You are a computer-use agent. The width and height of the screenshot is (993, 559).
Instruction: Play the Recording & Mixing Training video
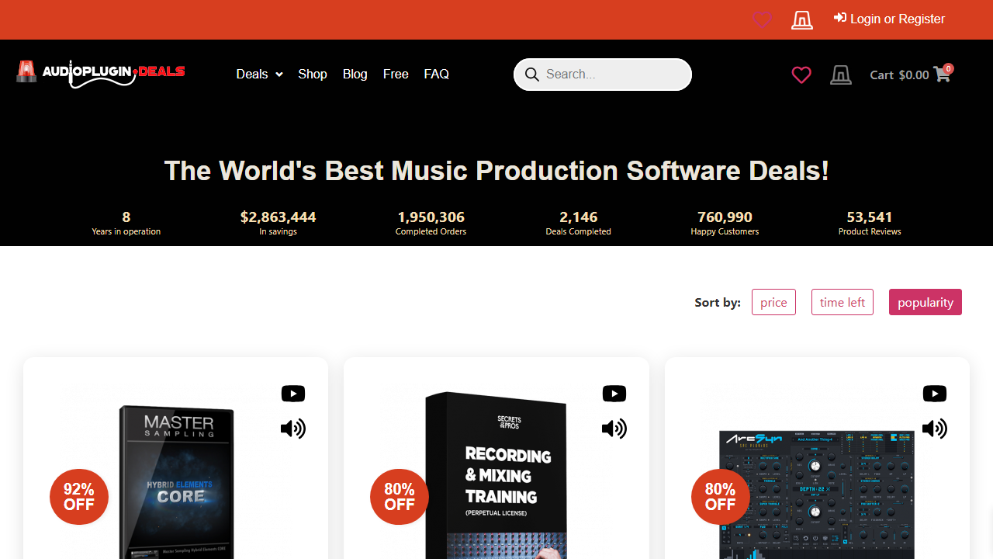(x=614, y=394)
